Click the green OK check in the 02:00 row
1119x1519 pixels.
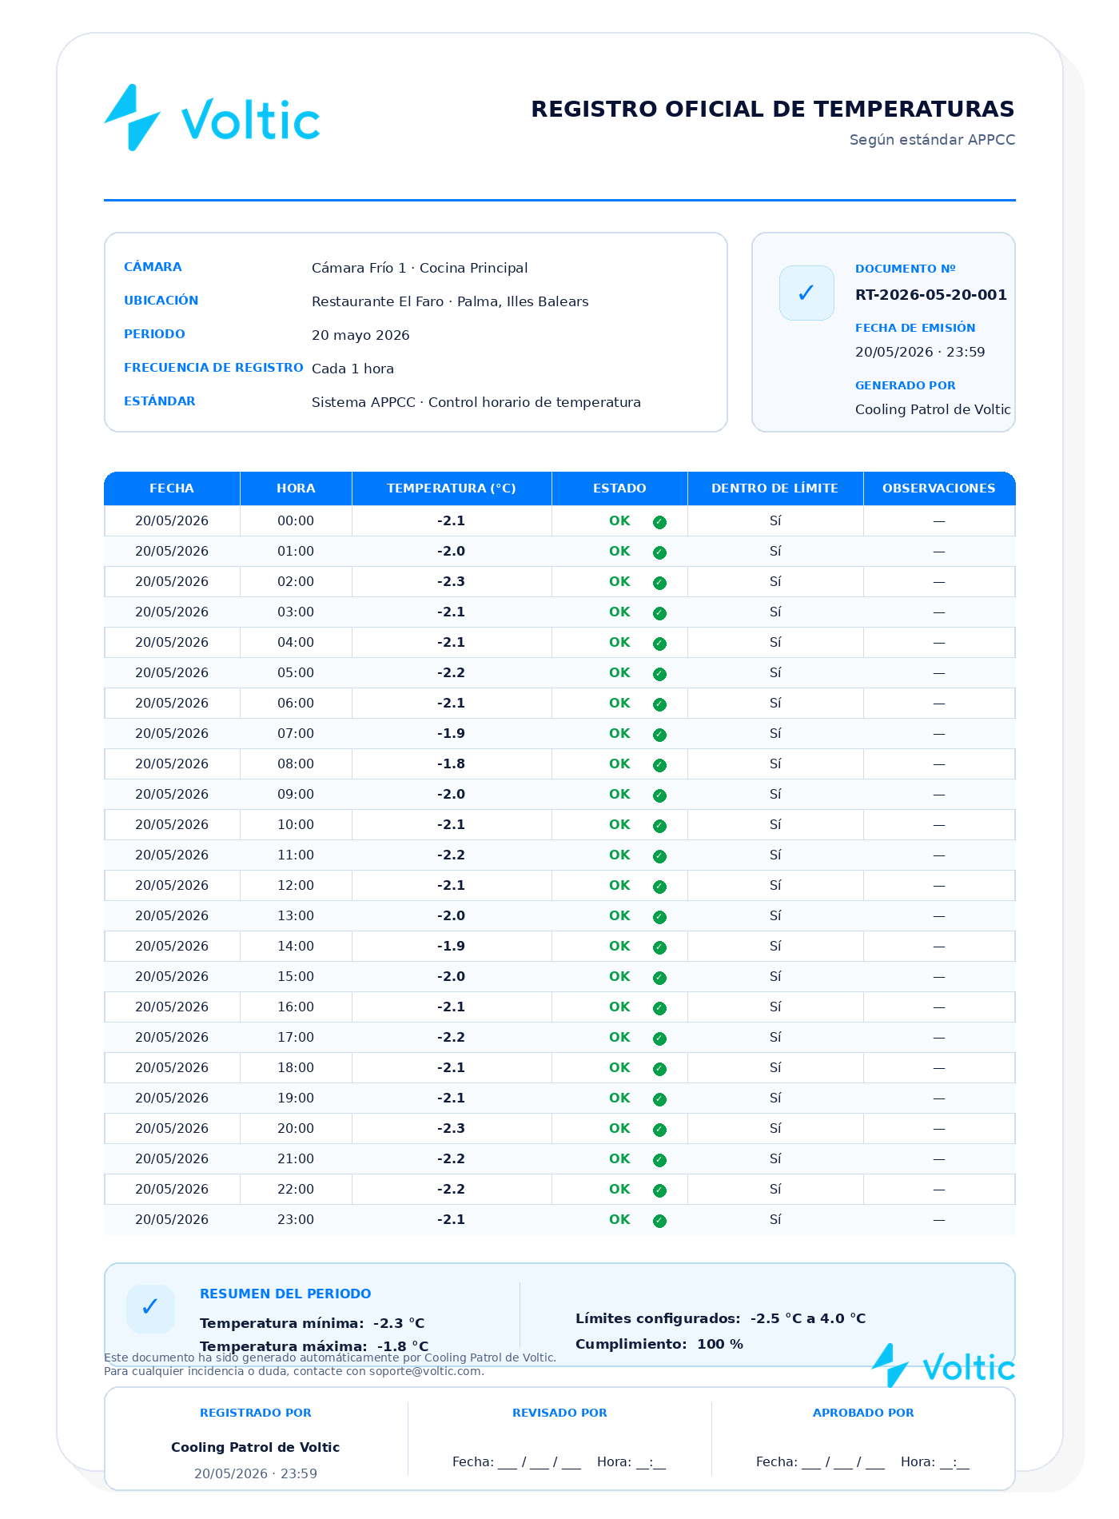point(659,583)
